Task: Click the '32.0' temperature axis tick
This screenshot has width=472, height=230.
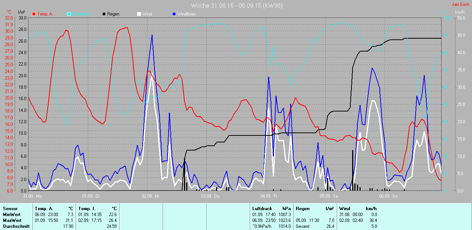Action: click(x=9, y=18)
